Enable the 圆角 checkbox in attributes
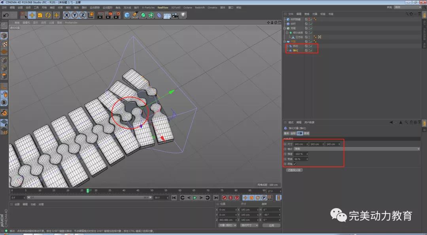 (295, 164)
